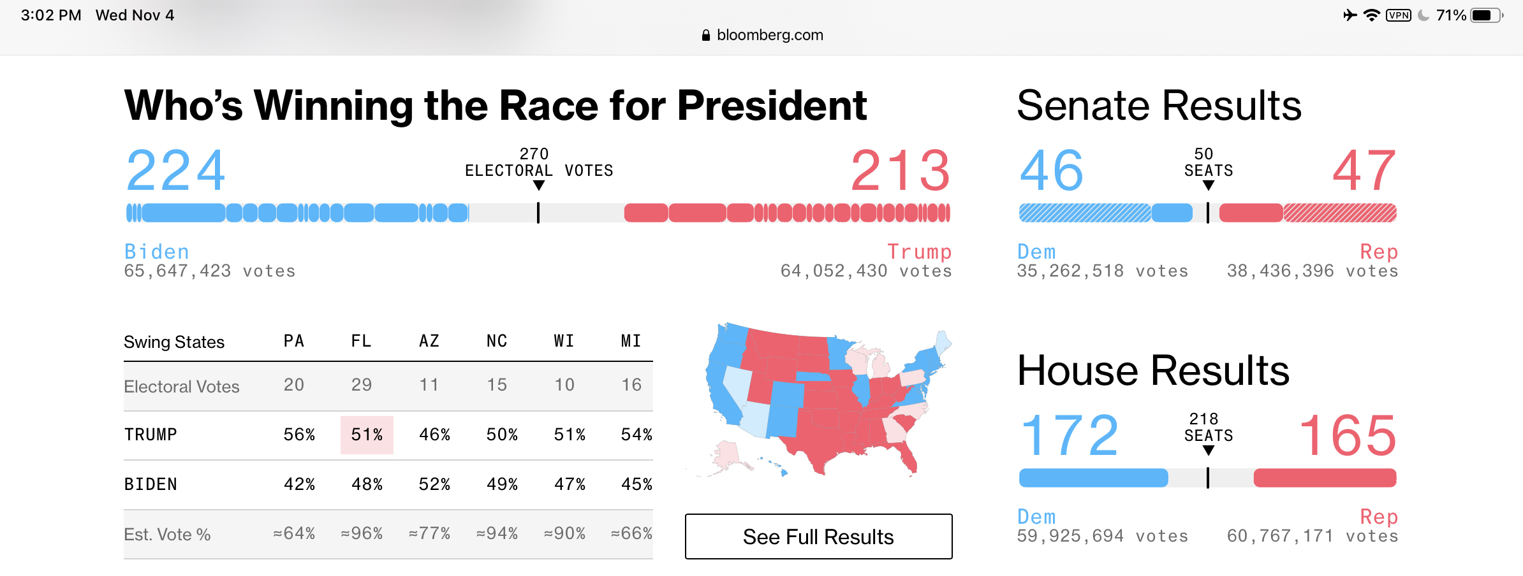Select the PA swing state column header
Screen dimensions: 1523x576
(x=294, y=341)
